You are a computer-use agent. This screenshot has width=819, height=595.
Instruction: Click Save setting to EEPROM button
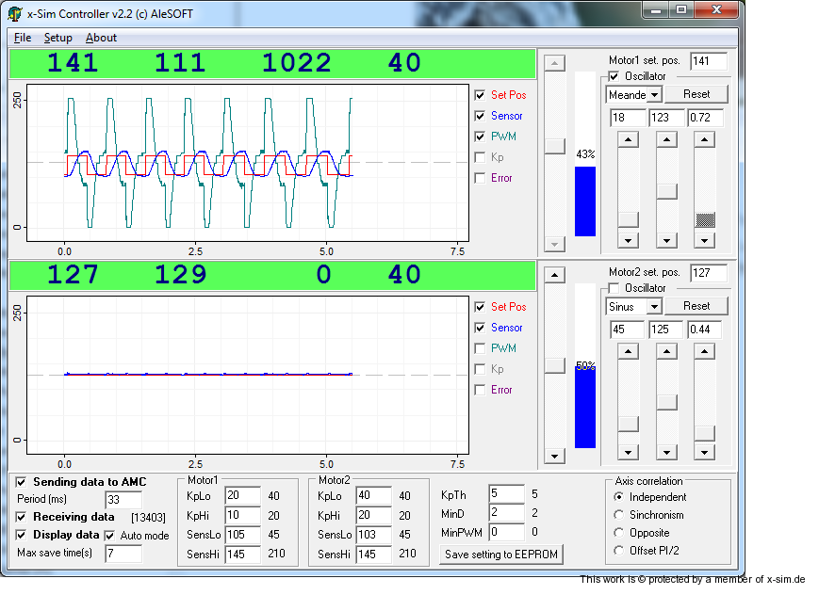pos(501,555)
